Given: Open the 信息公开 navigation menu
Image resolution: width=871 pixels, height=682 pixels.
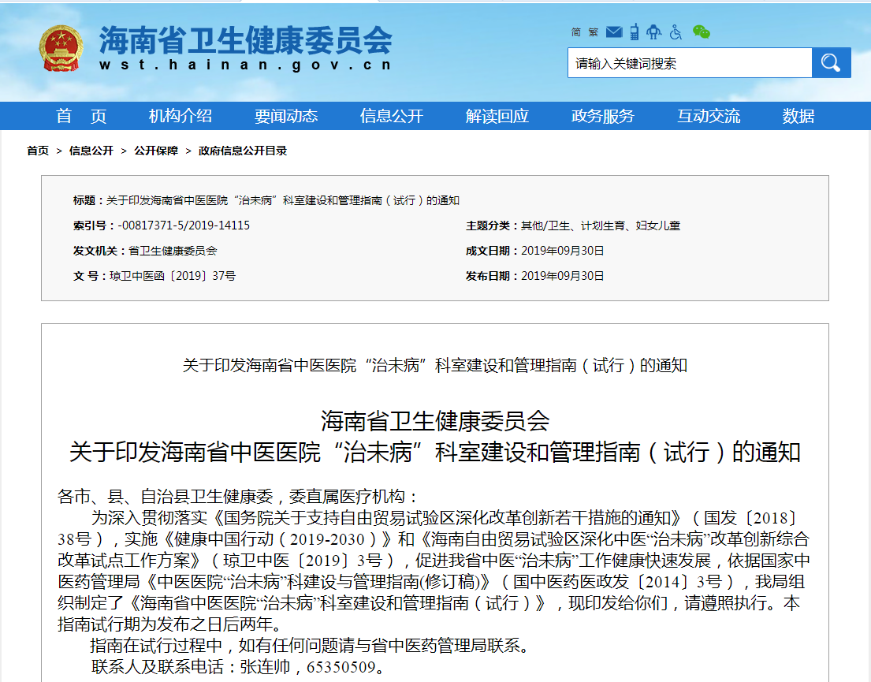Looking at the screenshot, I should coord(392,116).
